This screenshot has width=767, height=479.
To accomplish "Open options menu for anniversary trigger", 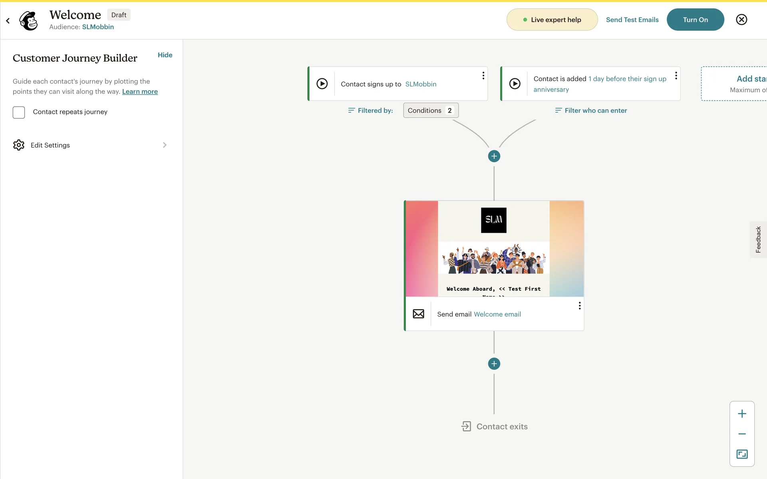I will click(x=676, y=75).
